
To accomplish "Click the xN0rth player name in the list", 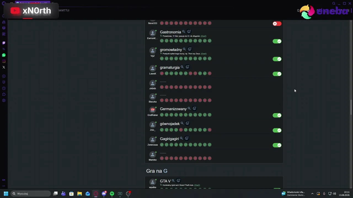I will (153, 89).
